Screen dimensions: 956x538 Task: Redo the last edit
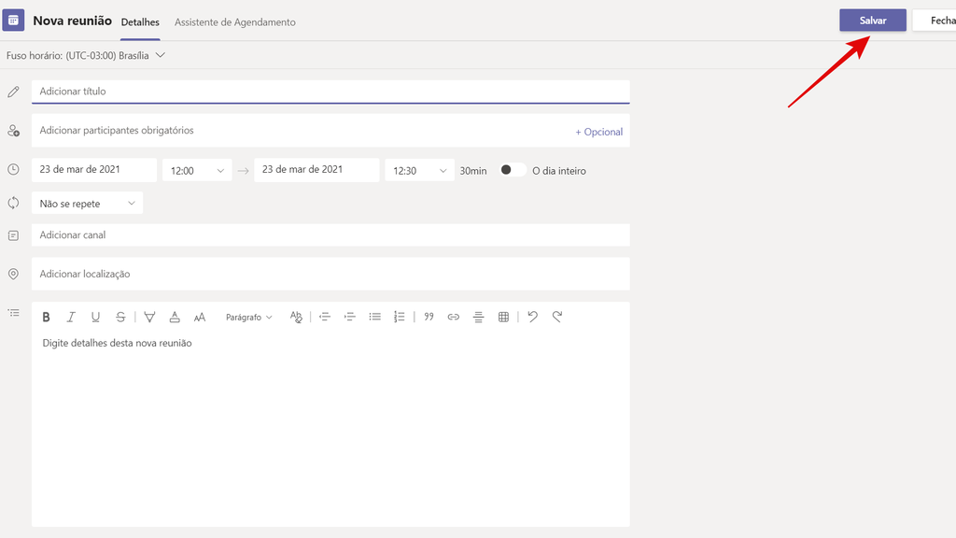(557, 317)
